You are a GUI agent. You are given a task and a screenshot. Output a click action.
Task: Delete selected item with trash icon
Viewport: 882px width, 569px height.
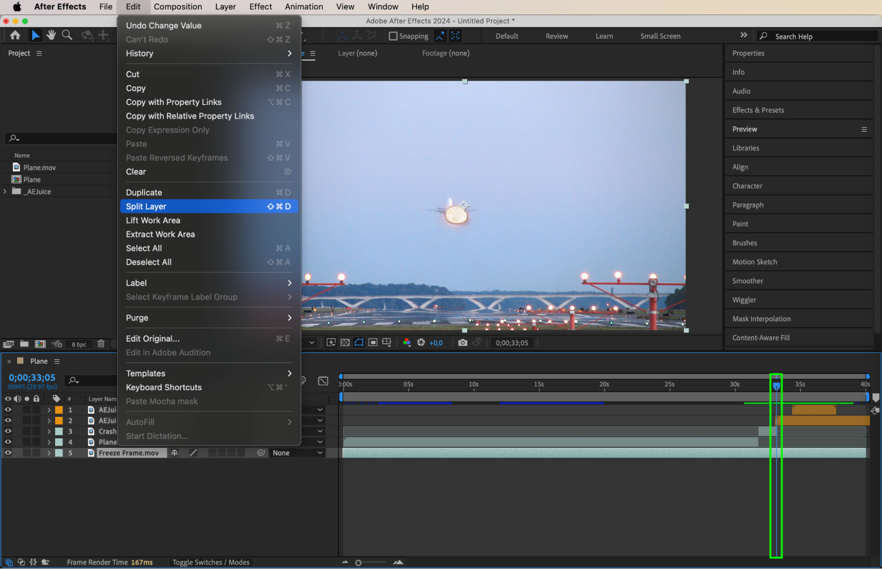(x=101, y=344)
